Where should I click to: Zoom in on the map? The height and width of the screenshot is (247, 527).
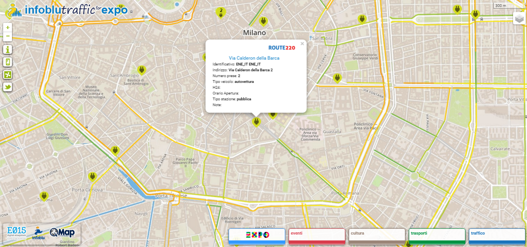[7, 27]
